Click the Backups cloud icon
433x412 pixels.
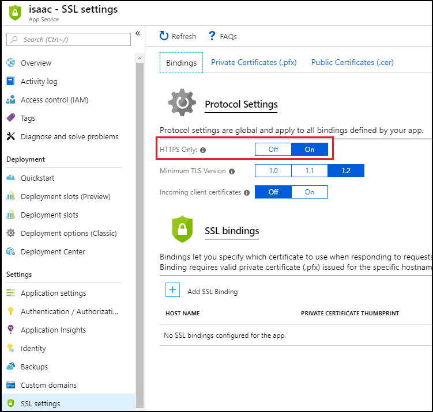pos(11,366)
